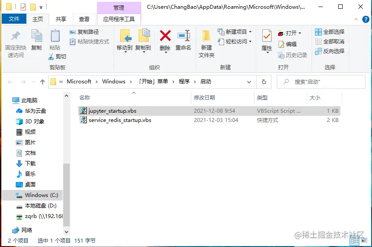Click Invert selection (反向选择)
372x247 pixels.
tap(330, 51)
